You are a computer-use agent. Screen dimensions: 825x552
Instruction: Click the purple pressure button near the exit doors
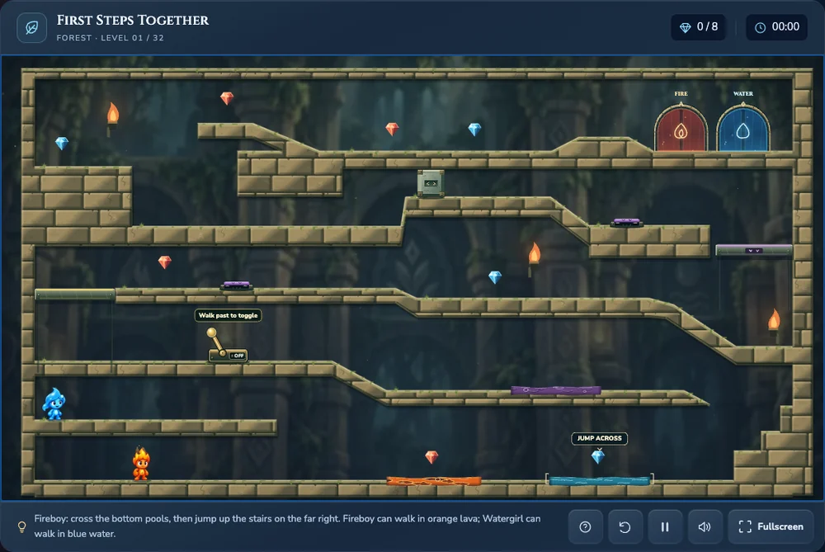pos(627,223)
